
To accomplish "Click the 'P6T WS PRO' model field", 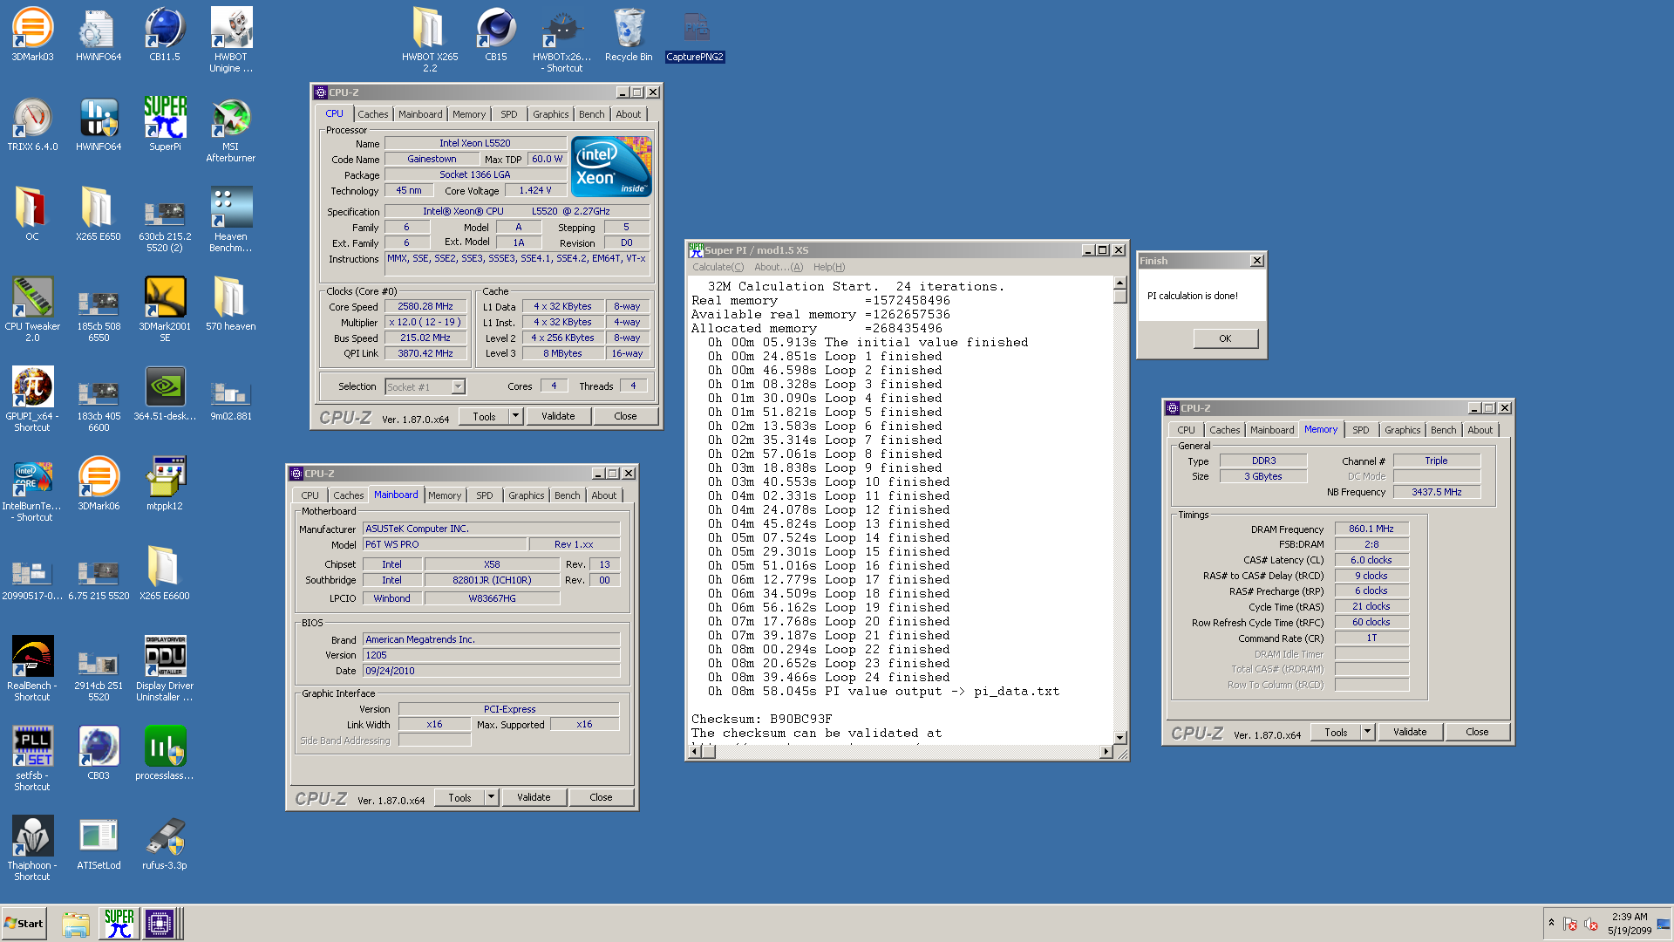I will [445, 544].
